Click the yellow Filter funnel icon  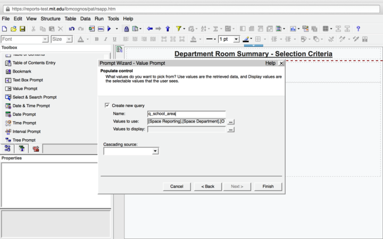pyautogui.click(x=179, y=29)
